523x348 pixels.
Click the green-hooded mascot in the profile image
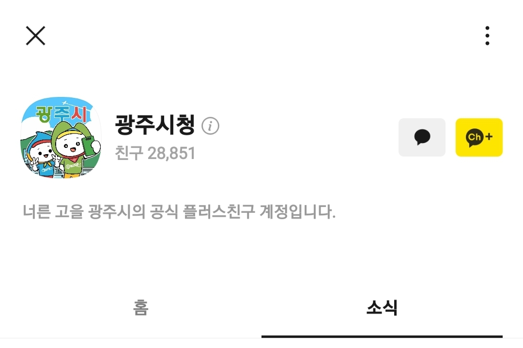click(x=76, y=150)
